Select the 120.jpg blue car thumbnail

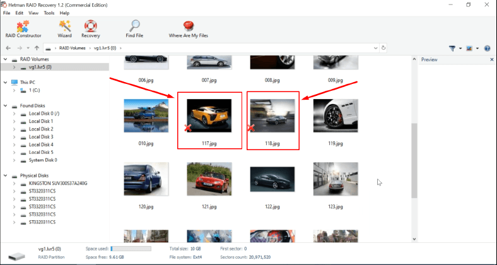point(146,179)
